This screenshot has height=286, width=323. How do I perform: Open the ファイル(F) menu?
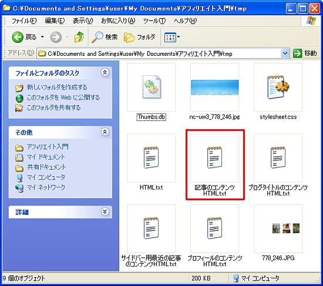(x=24, y=21)
